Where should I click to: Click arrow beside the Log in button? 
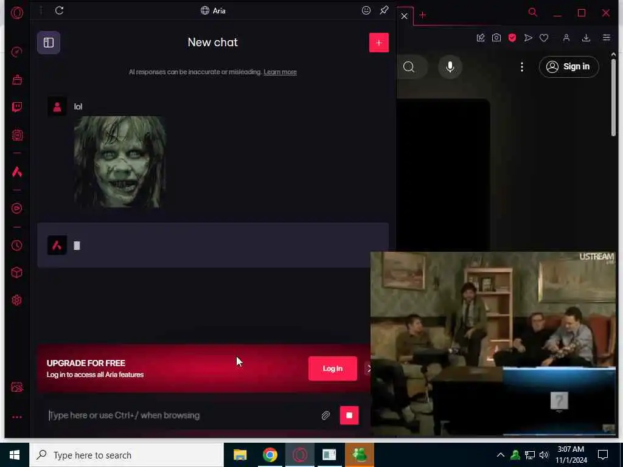(368, 368)
